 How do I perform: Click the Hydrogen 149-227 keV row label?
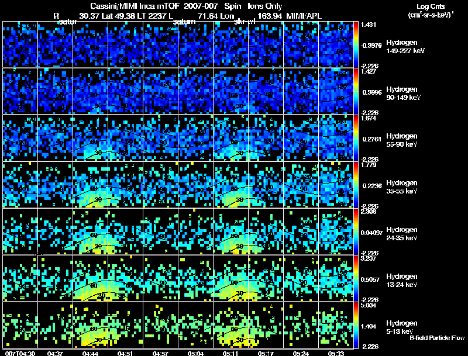(405, 47)
